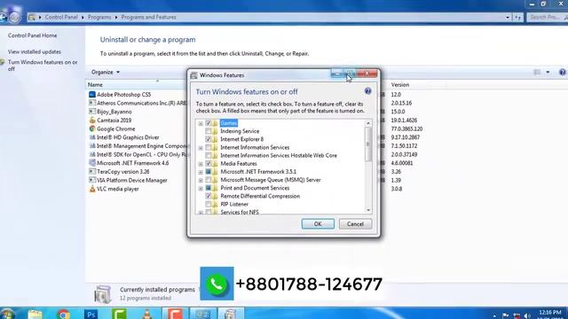Select the Camtasia 2019 program icon
The height and width of the screenshot is (319, 568).
click(x=92, y=121)
